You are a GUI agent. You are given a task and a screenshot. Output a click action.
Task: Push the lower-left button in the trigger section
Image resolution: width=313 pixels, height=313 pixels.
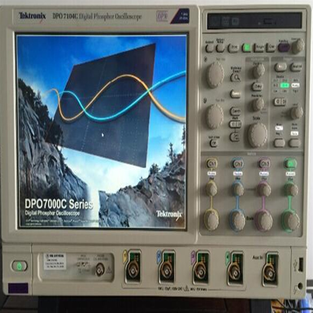tap(279, 142)
